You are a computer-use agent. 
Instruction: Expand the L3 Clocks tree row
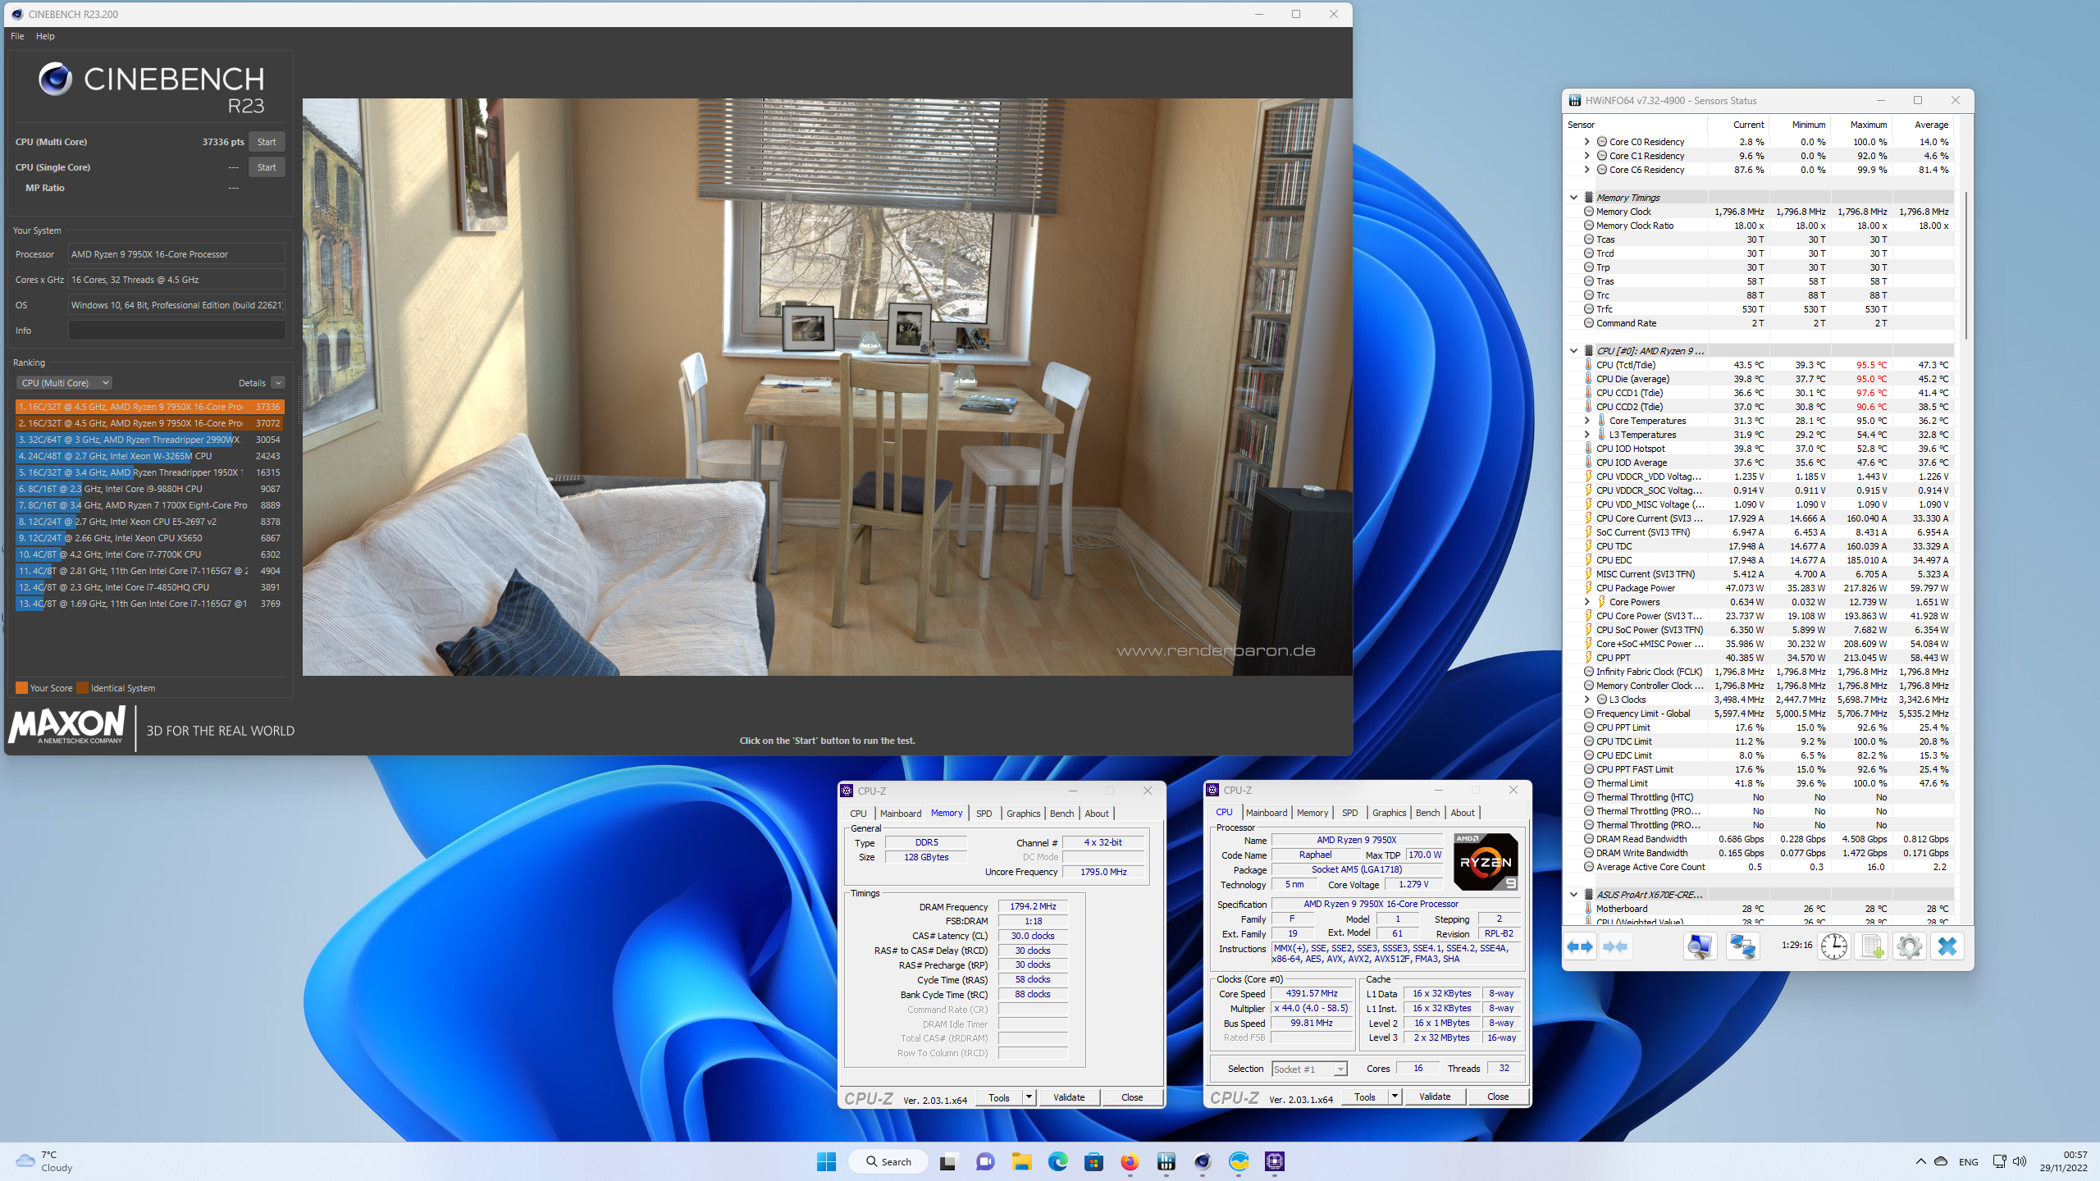pyautogui.click(x=1587, y=700)
